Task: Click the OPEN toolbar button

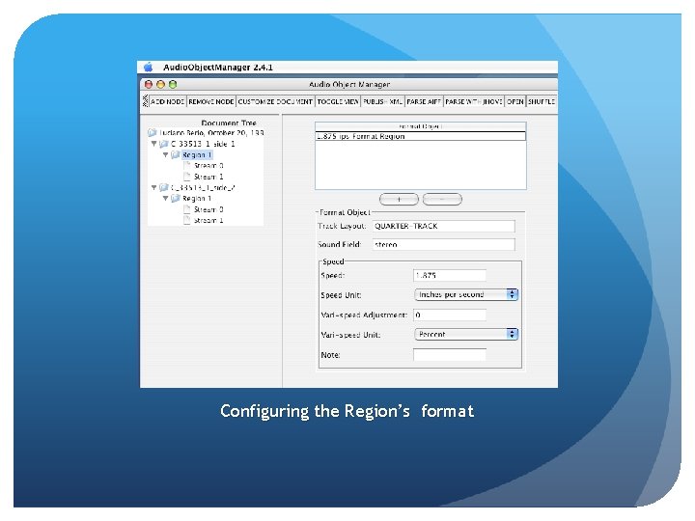Action: tap(515, 101)
